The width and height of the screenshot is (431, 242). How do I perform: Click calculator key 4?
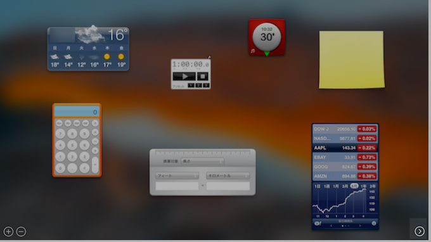[60, 145]
